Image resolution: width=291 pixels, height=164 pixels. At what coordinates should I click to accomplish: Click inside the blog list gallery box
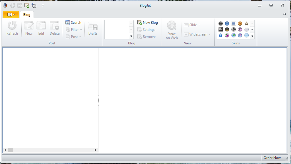[117, 30]
